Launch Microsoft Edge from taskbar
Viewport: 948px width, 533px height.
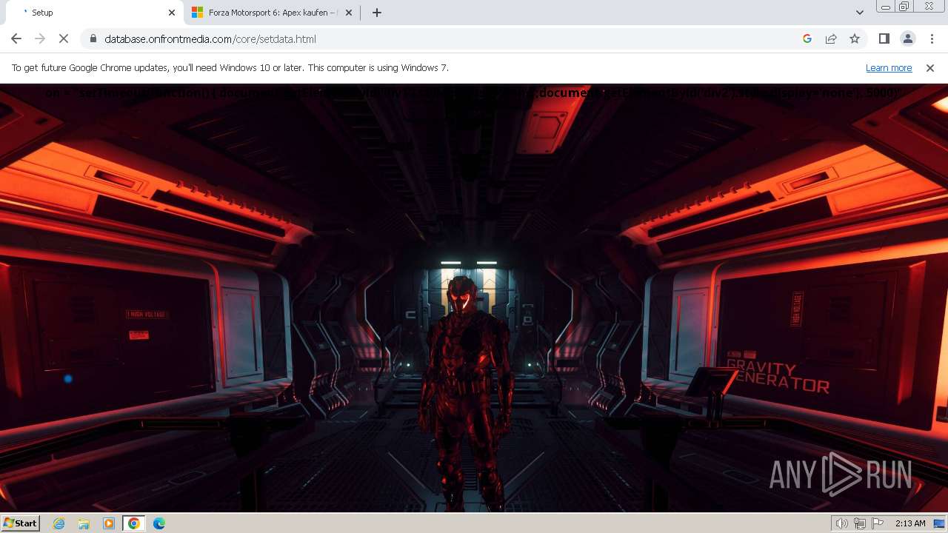(158, 523)
